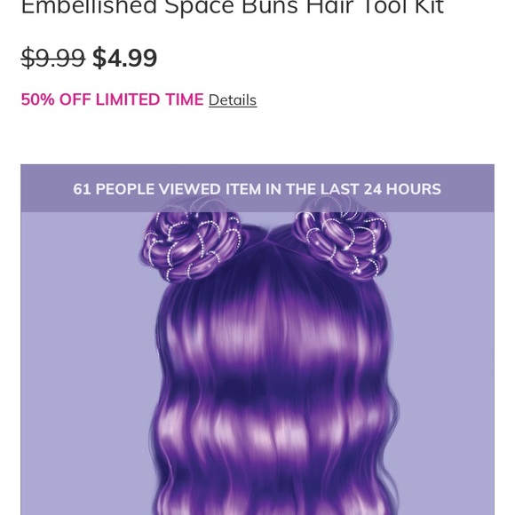Click the lavender background left of the hair

point(82,361)
